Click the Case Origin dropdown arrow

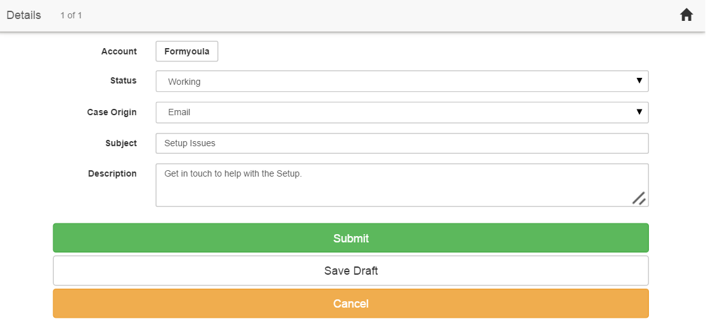click(639, 112)
